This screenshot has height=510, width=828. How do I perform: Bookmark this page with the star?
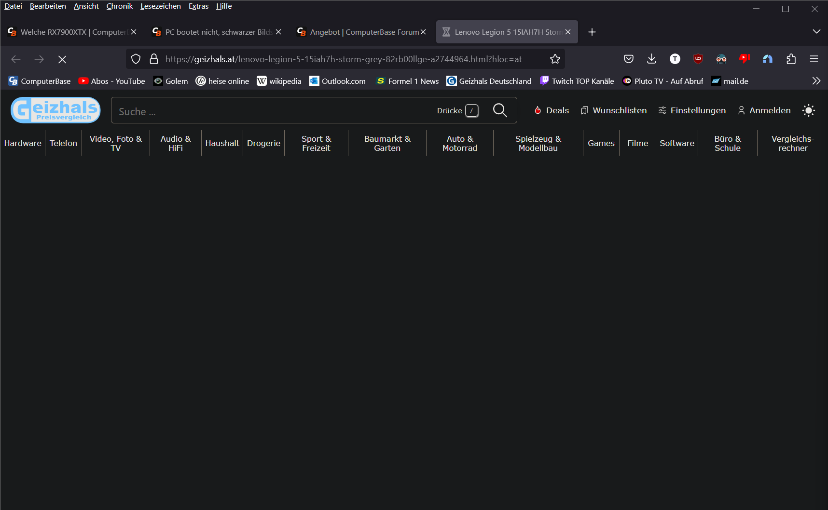pyautogui.click(x=555, y=59)
